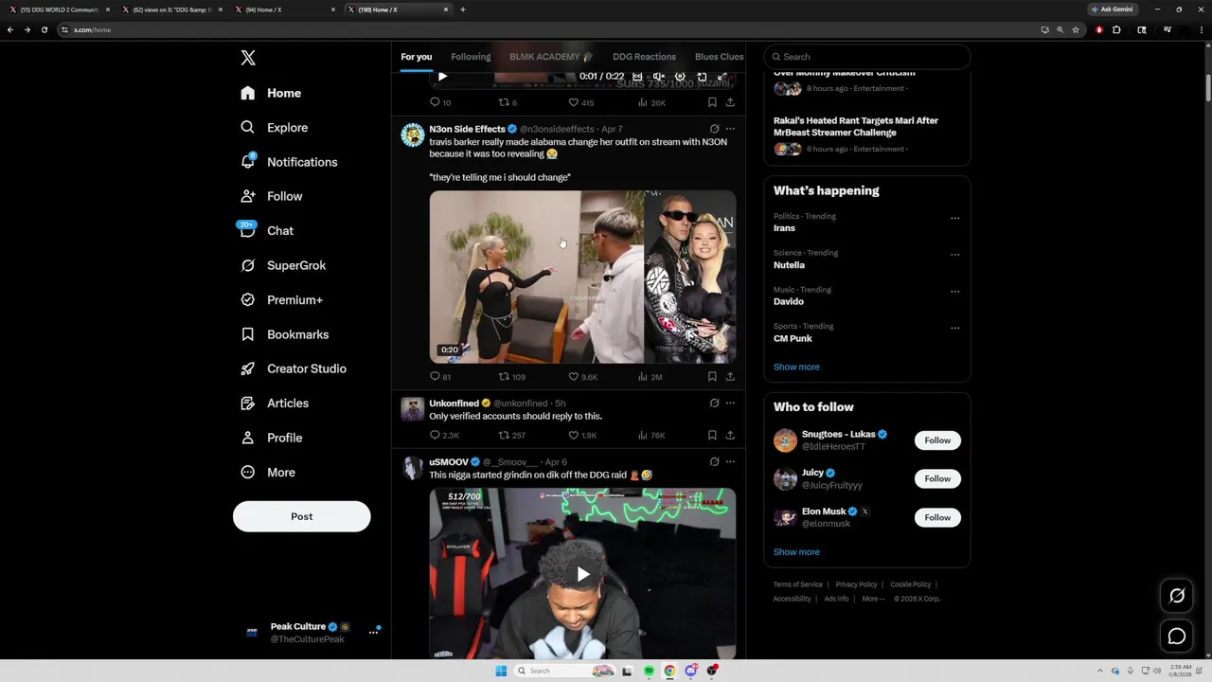
Task: Open the Privacy Policy link
Action: (x=856, y=584)
